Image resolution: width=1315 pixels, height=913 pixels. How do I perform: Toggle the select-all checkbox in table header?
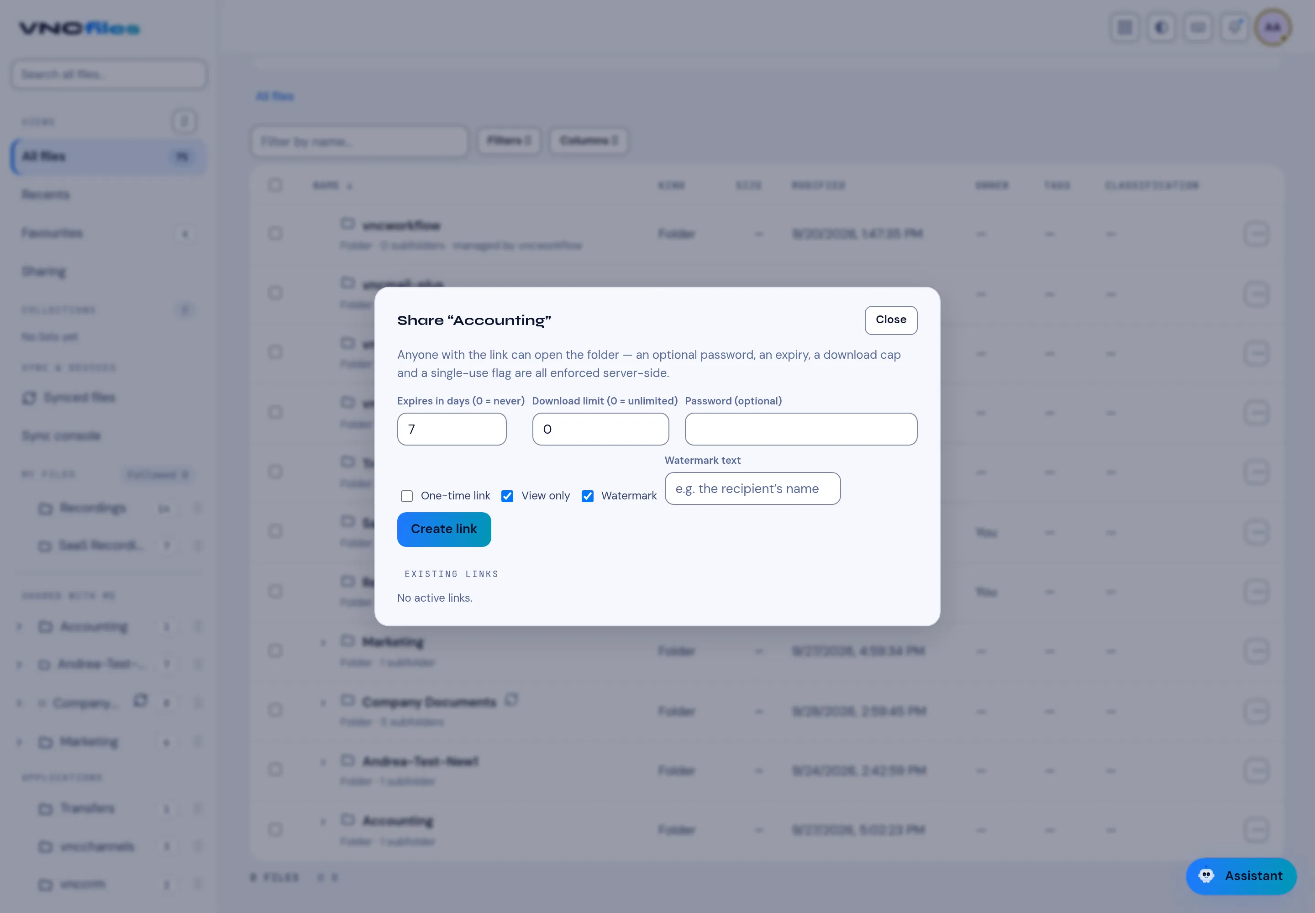tap(275, 185)
